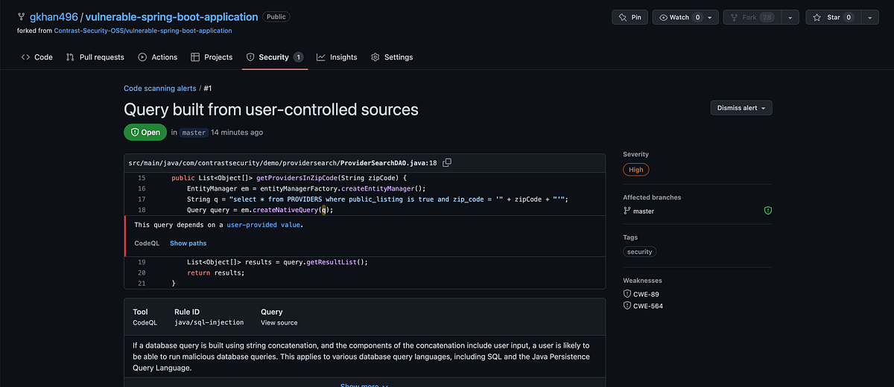Viewport: 894px width, 387px height.
Task: Click the Star count badge
Action: tap(848, 17)
